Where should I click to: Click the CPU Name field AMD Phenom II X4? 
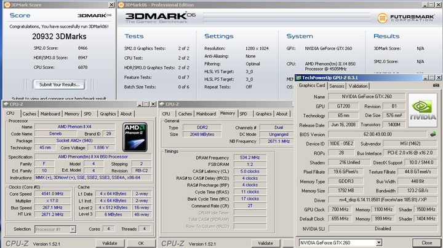[74, 127]
